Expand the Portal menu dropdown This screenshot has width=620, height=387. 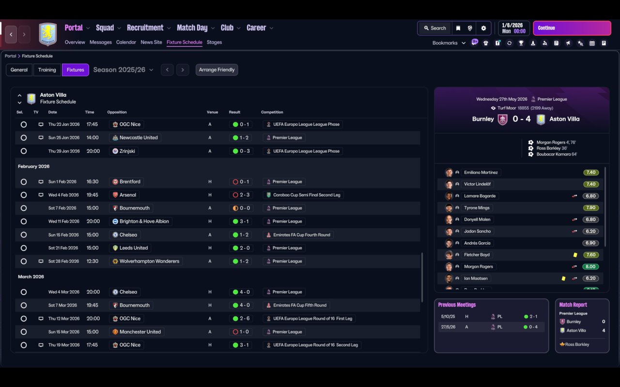[x=88, y=28]
